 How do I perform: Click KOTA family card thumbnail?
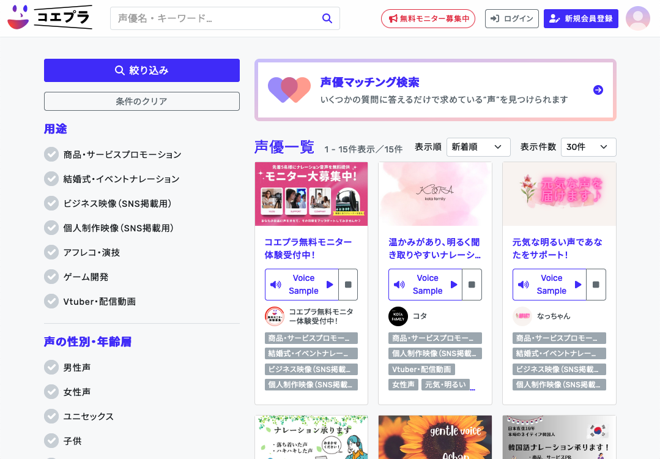tap(436, 194)
